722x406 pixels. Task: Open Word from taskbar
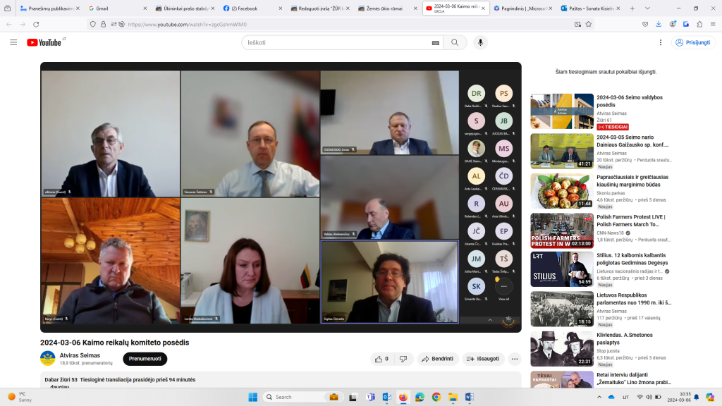pos(469,397)
